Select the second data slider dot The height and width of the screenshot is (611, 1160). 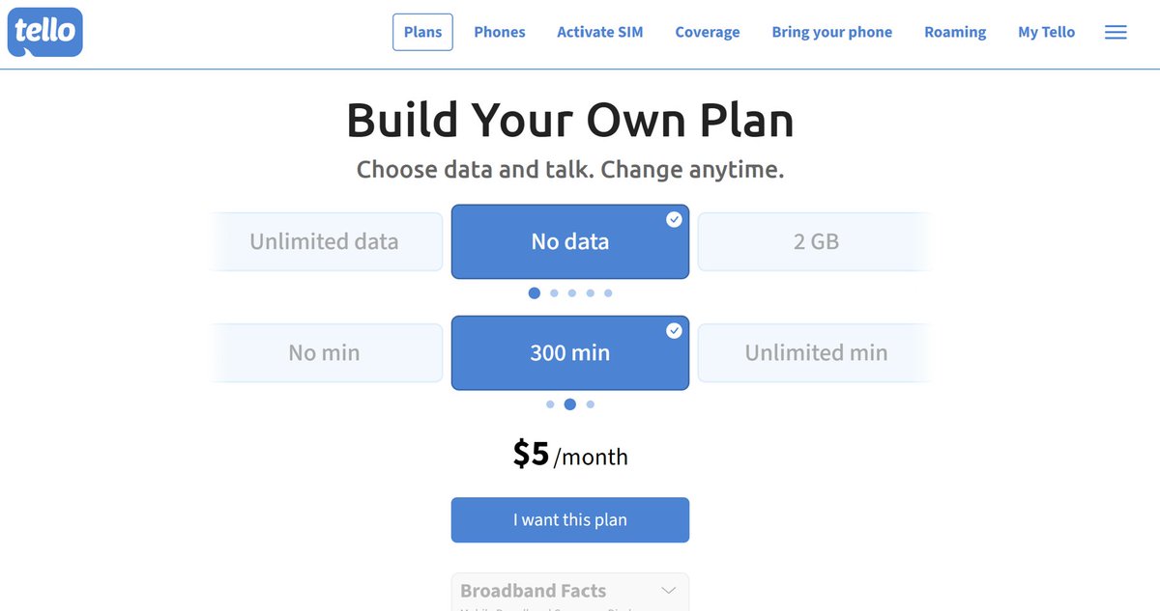pos(554,293)
